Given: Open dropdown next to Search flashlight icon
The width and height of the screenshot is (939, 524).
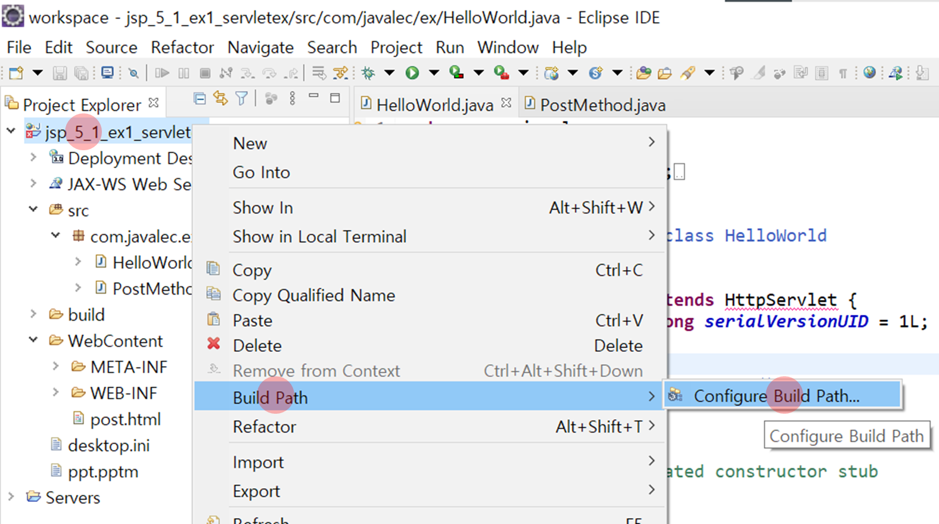Looking at the screenshot, I should click(x=709, y=73).
